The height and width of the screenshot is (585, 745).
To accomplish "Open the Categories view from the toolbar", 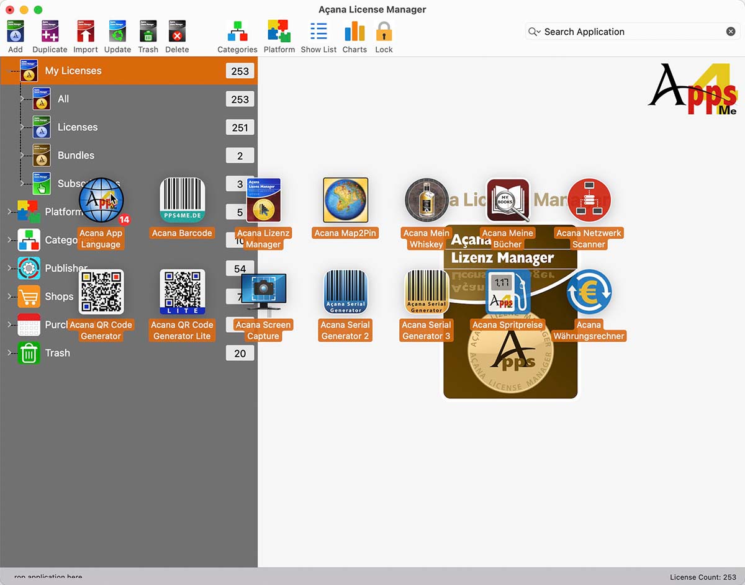I will coord(237,31).
